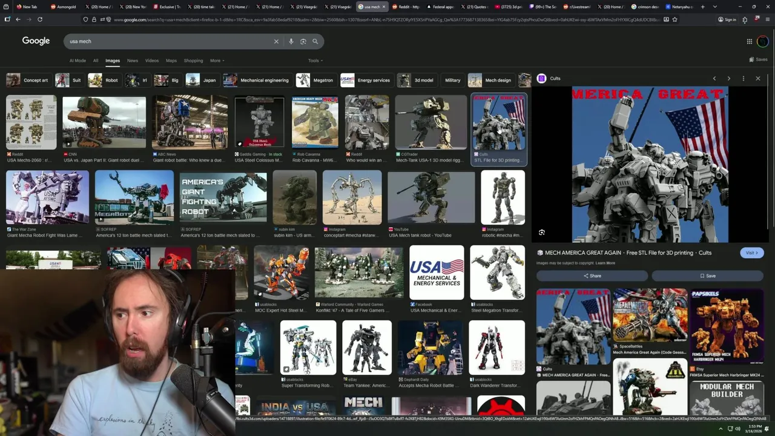Viewport: 775px width, 436px height.
Task: Switch to the AI Mode tab
Action: click(x=77, y=61)
